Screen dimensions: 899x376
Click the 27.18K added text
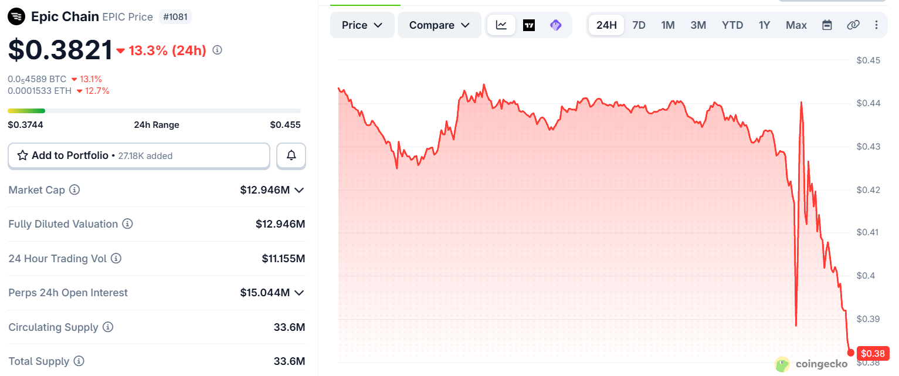point(144,156)
